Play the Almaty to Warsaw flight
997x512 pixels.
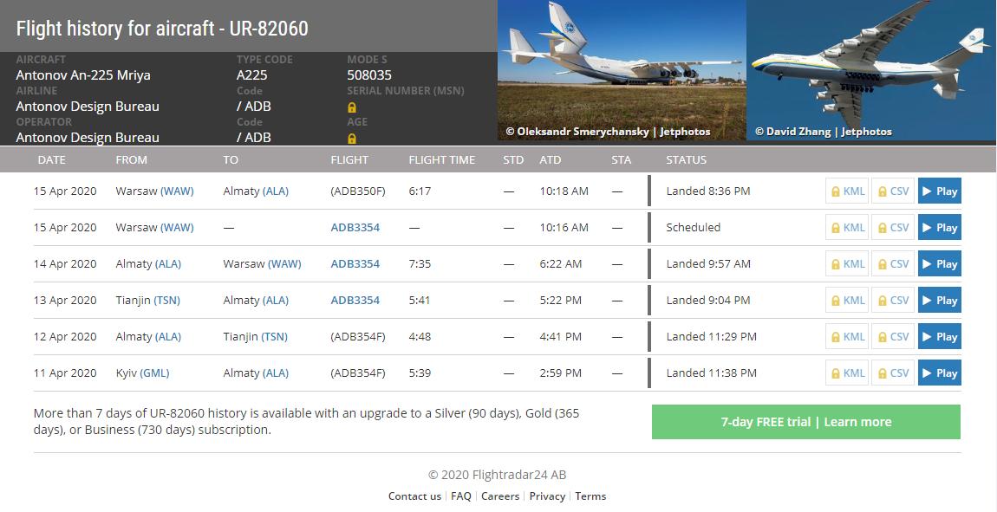[939, 264]
